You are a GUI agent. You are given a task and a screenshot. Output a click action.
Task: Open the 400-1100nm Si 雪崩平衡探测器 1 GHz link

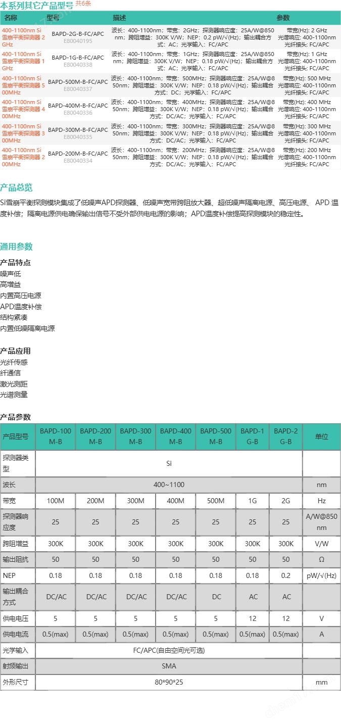tap(23, 61)
